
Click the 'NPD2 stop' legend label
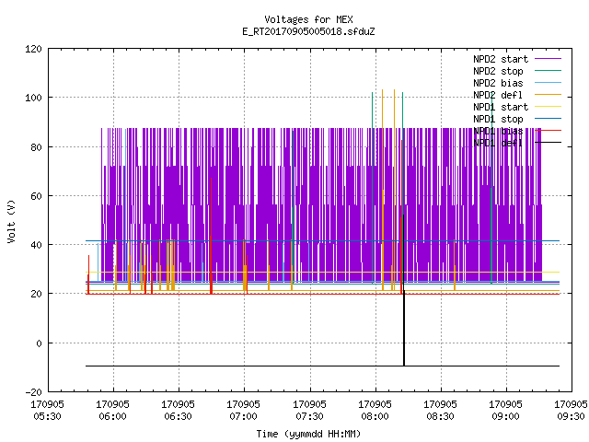[x=498, y=71]
